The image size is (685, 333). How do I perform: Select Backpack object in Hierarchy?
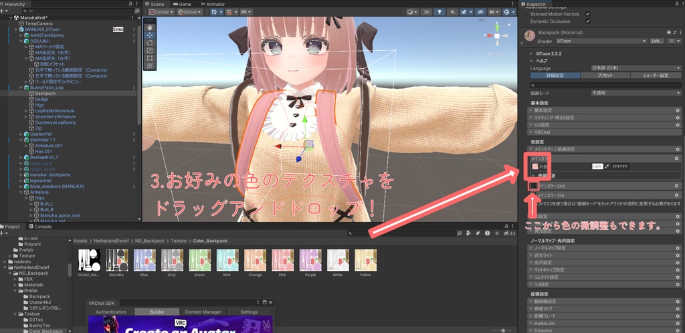(45, 94)
